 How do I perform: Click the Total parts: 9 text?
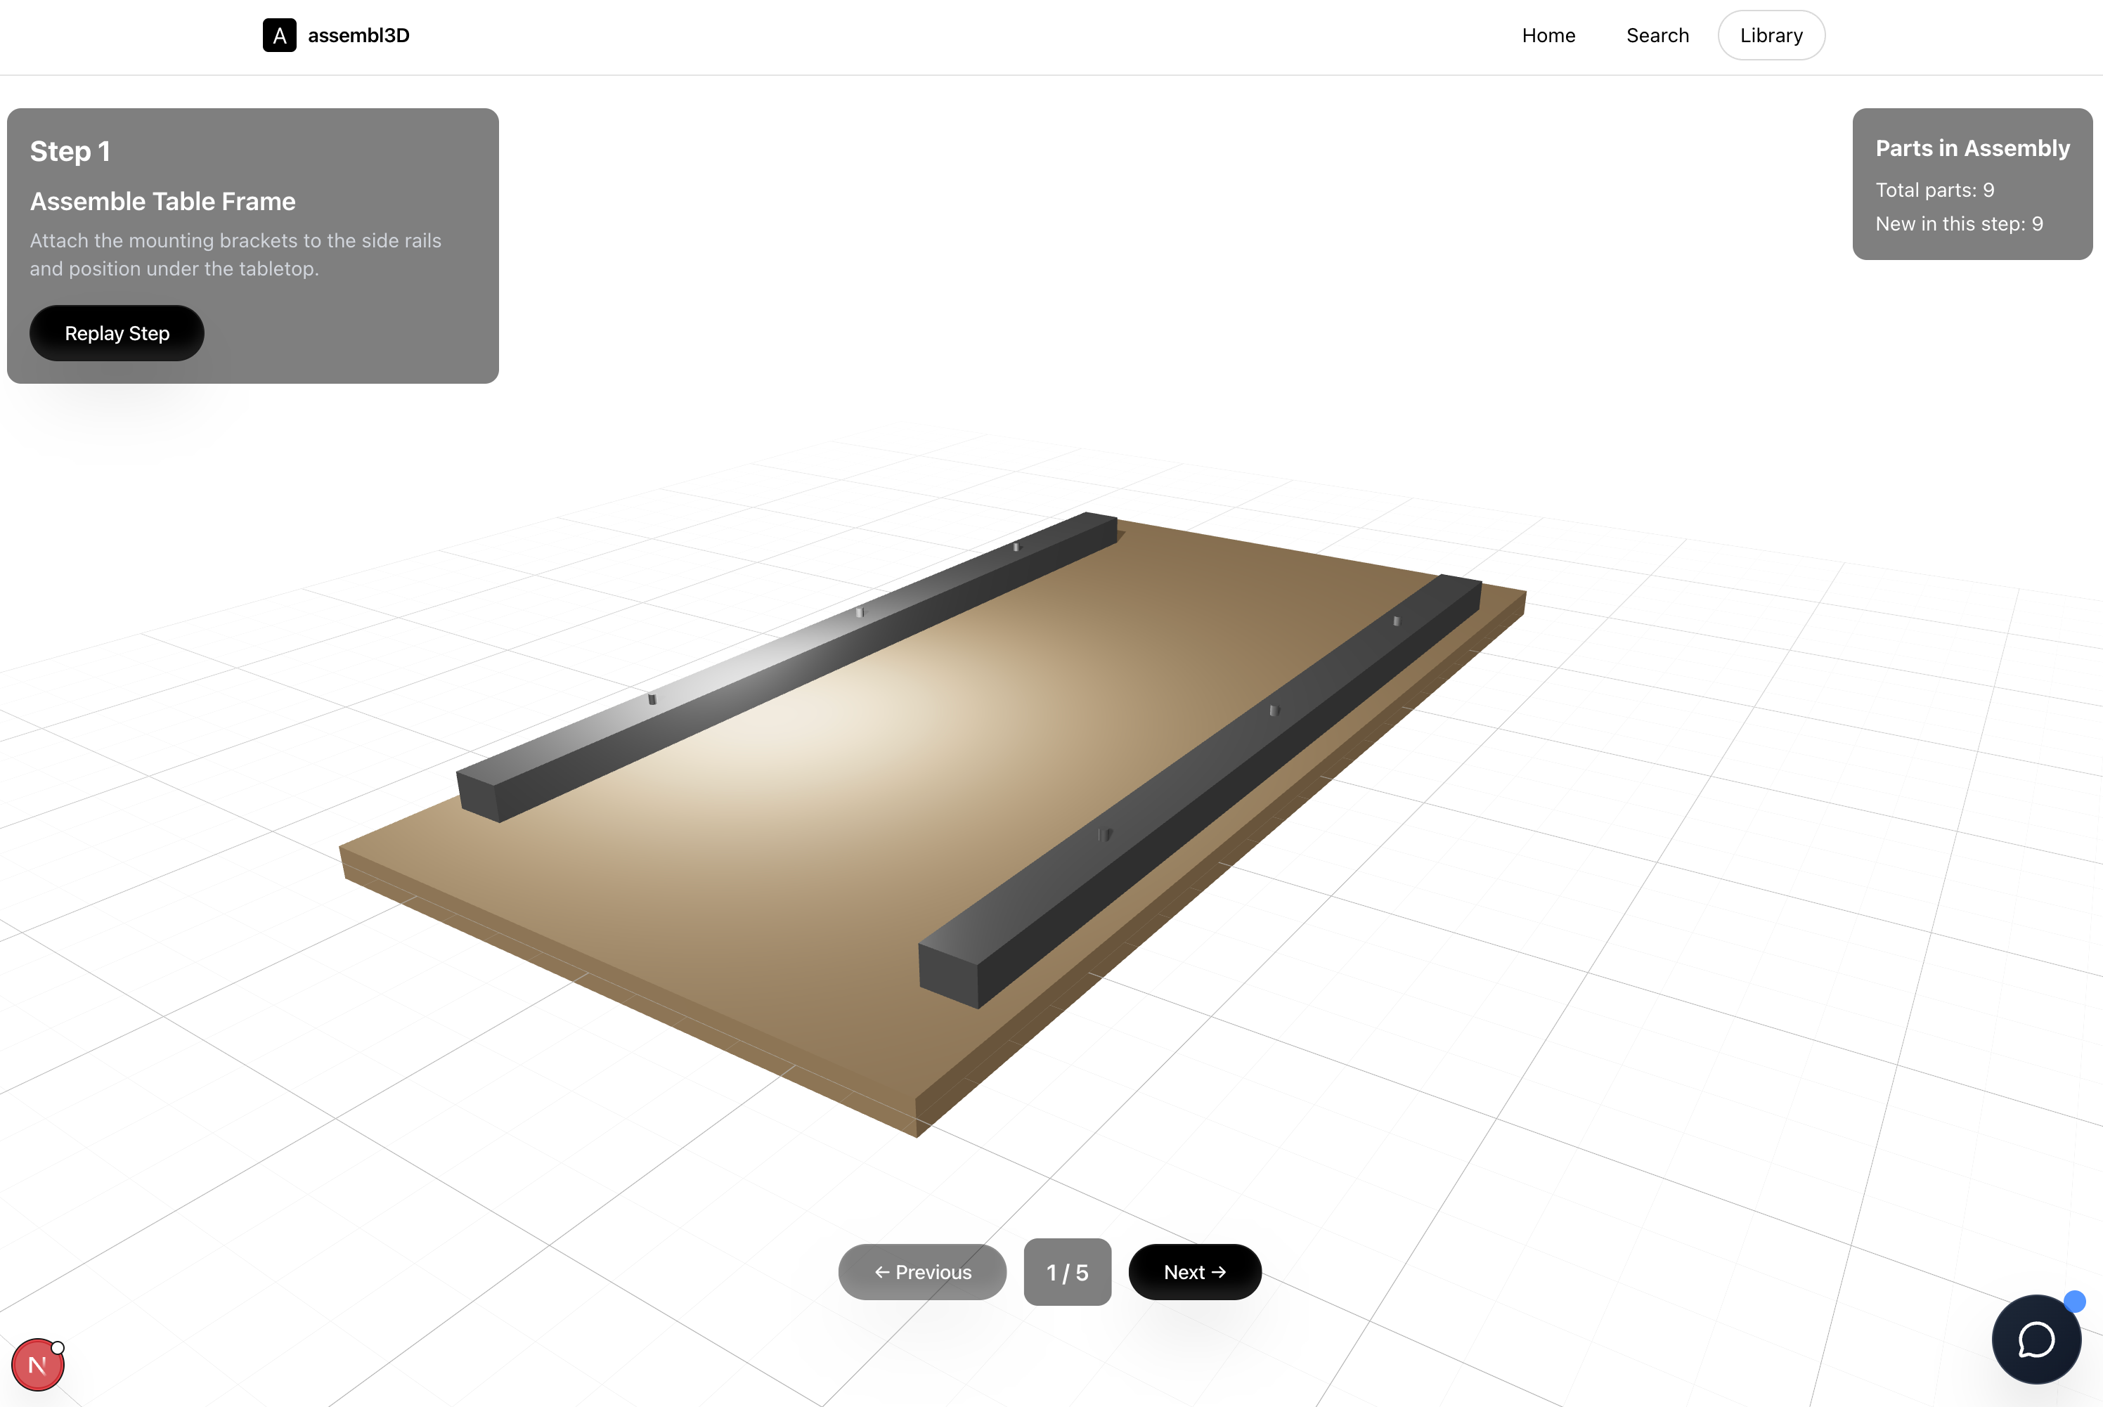tap(1934, 189)
